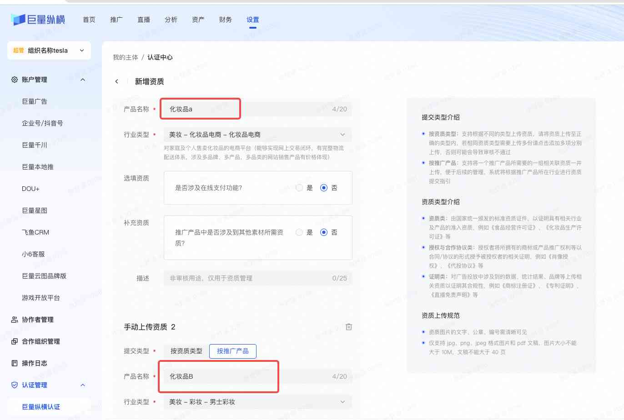The image size is (624, 420).
Task: Open 巨量千川 in the sidebar
Action: pos(35,145)
